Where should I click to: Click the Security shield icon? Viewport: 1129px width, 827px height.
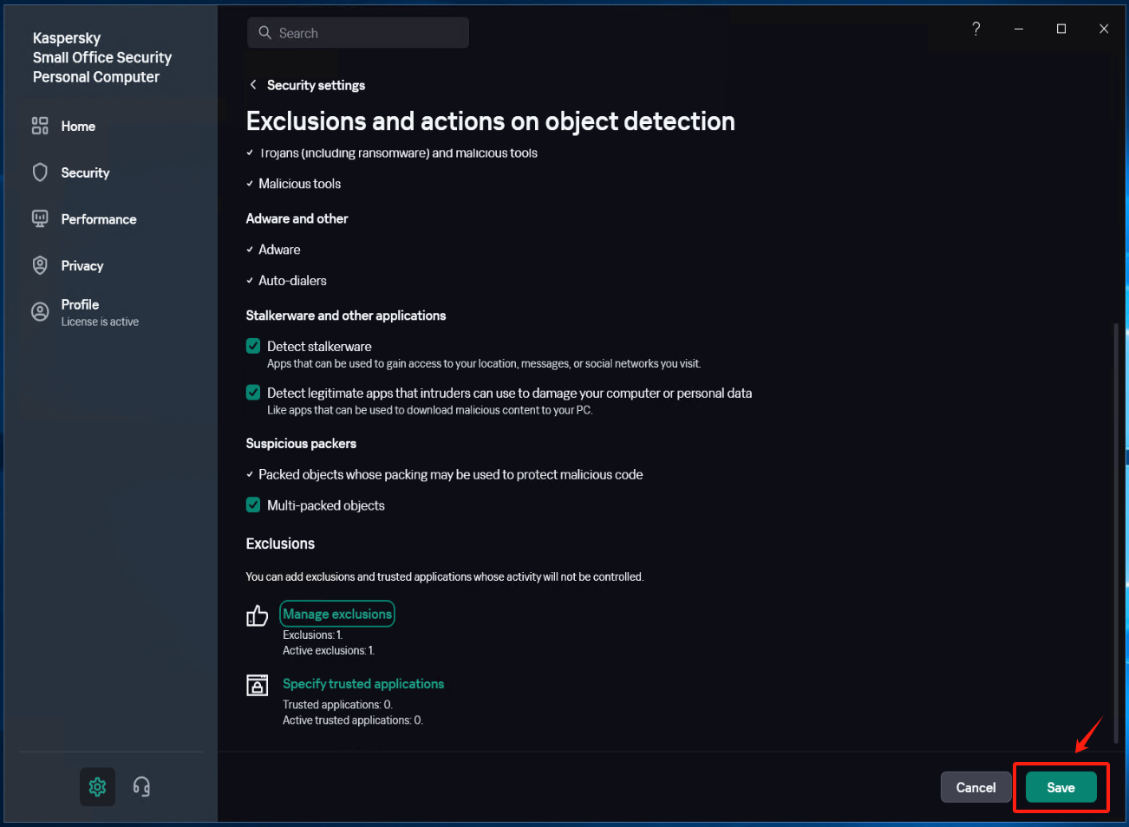(40, 173)
